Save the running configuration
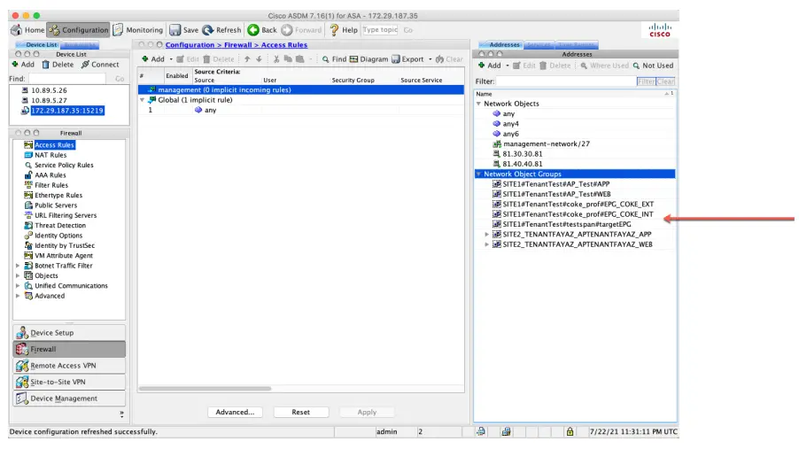Image resolution: width=799 pixels, height=449 pixels. [184, 30]
